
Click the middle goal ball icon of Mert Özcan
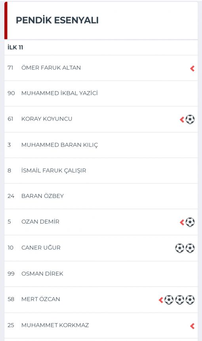180,300
